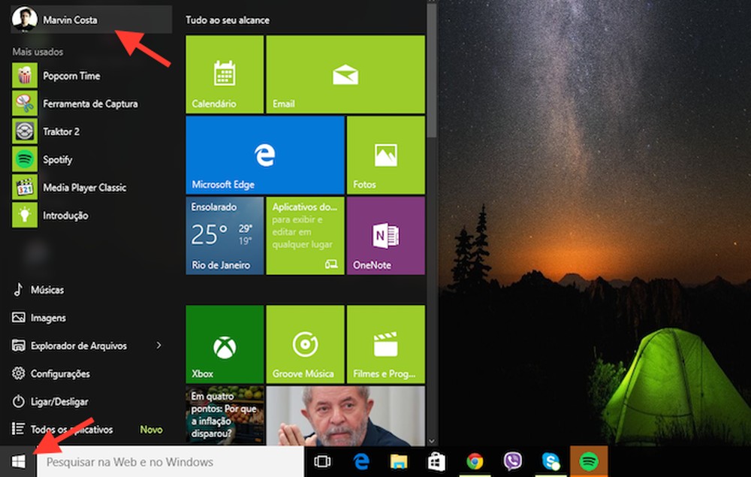
Task: Launch Media Player Classic
Action: coord(84,187)
